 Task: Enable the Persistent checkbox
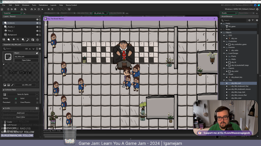[x=16, y=103]
